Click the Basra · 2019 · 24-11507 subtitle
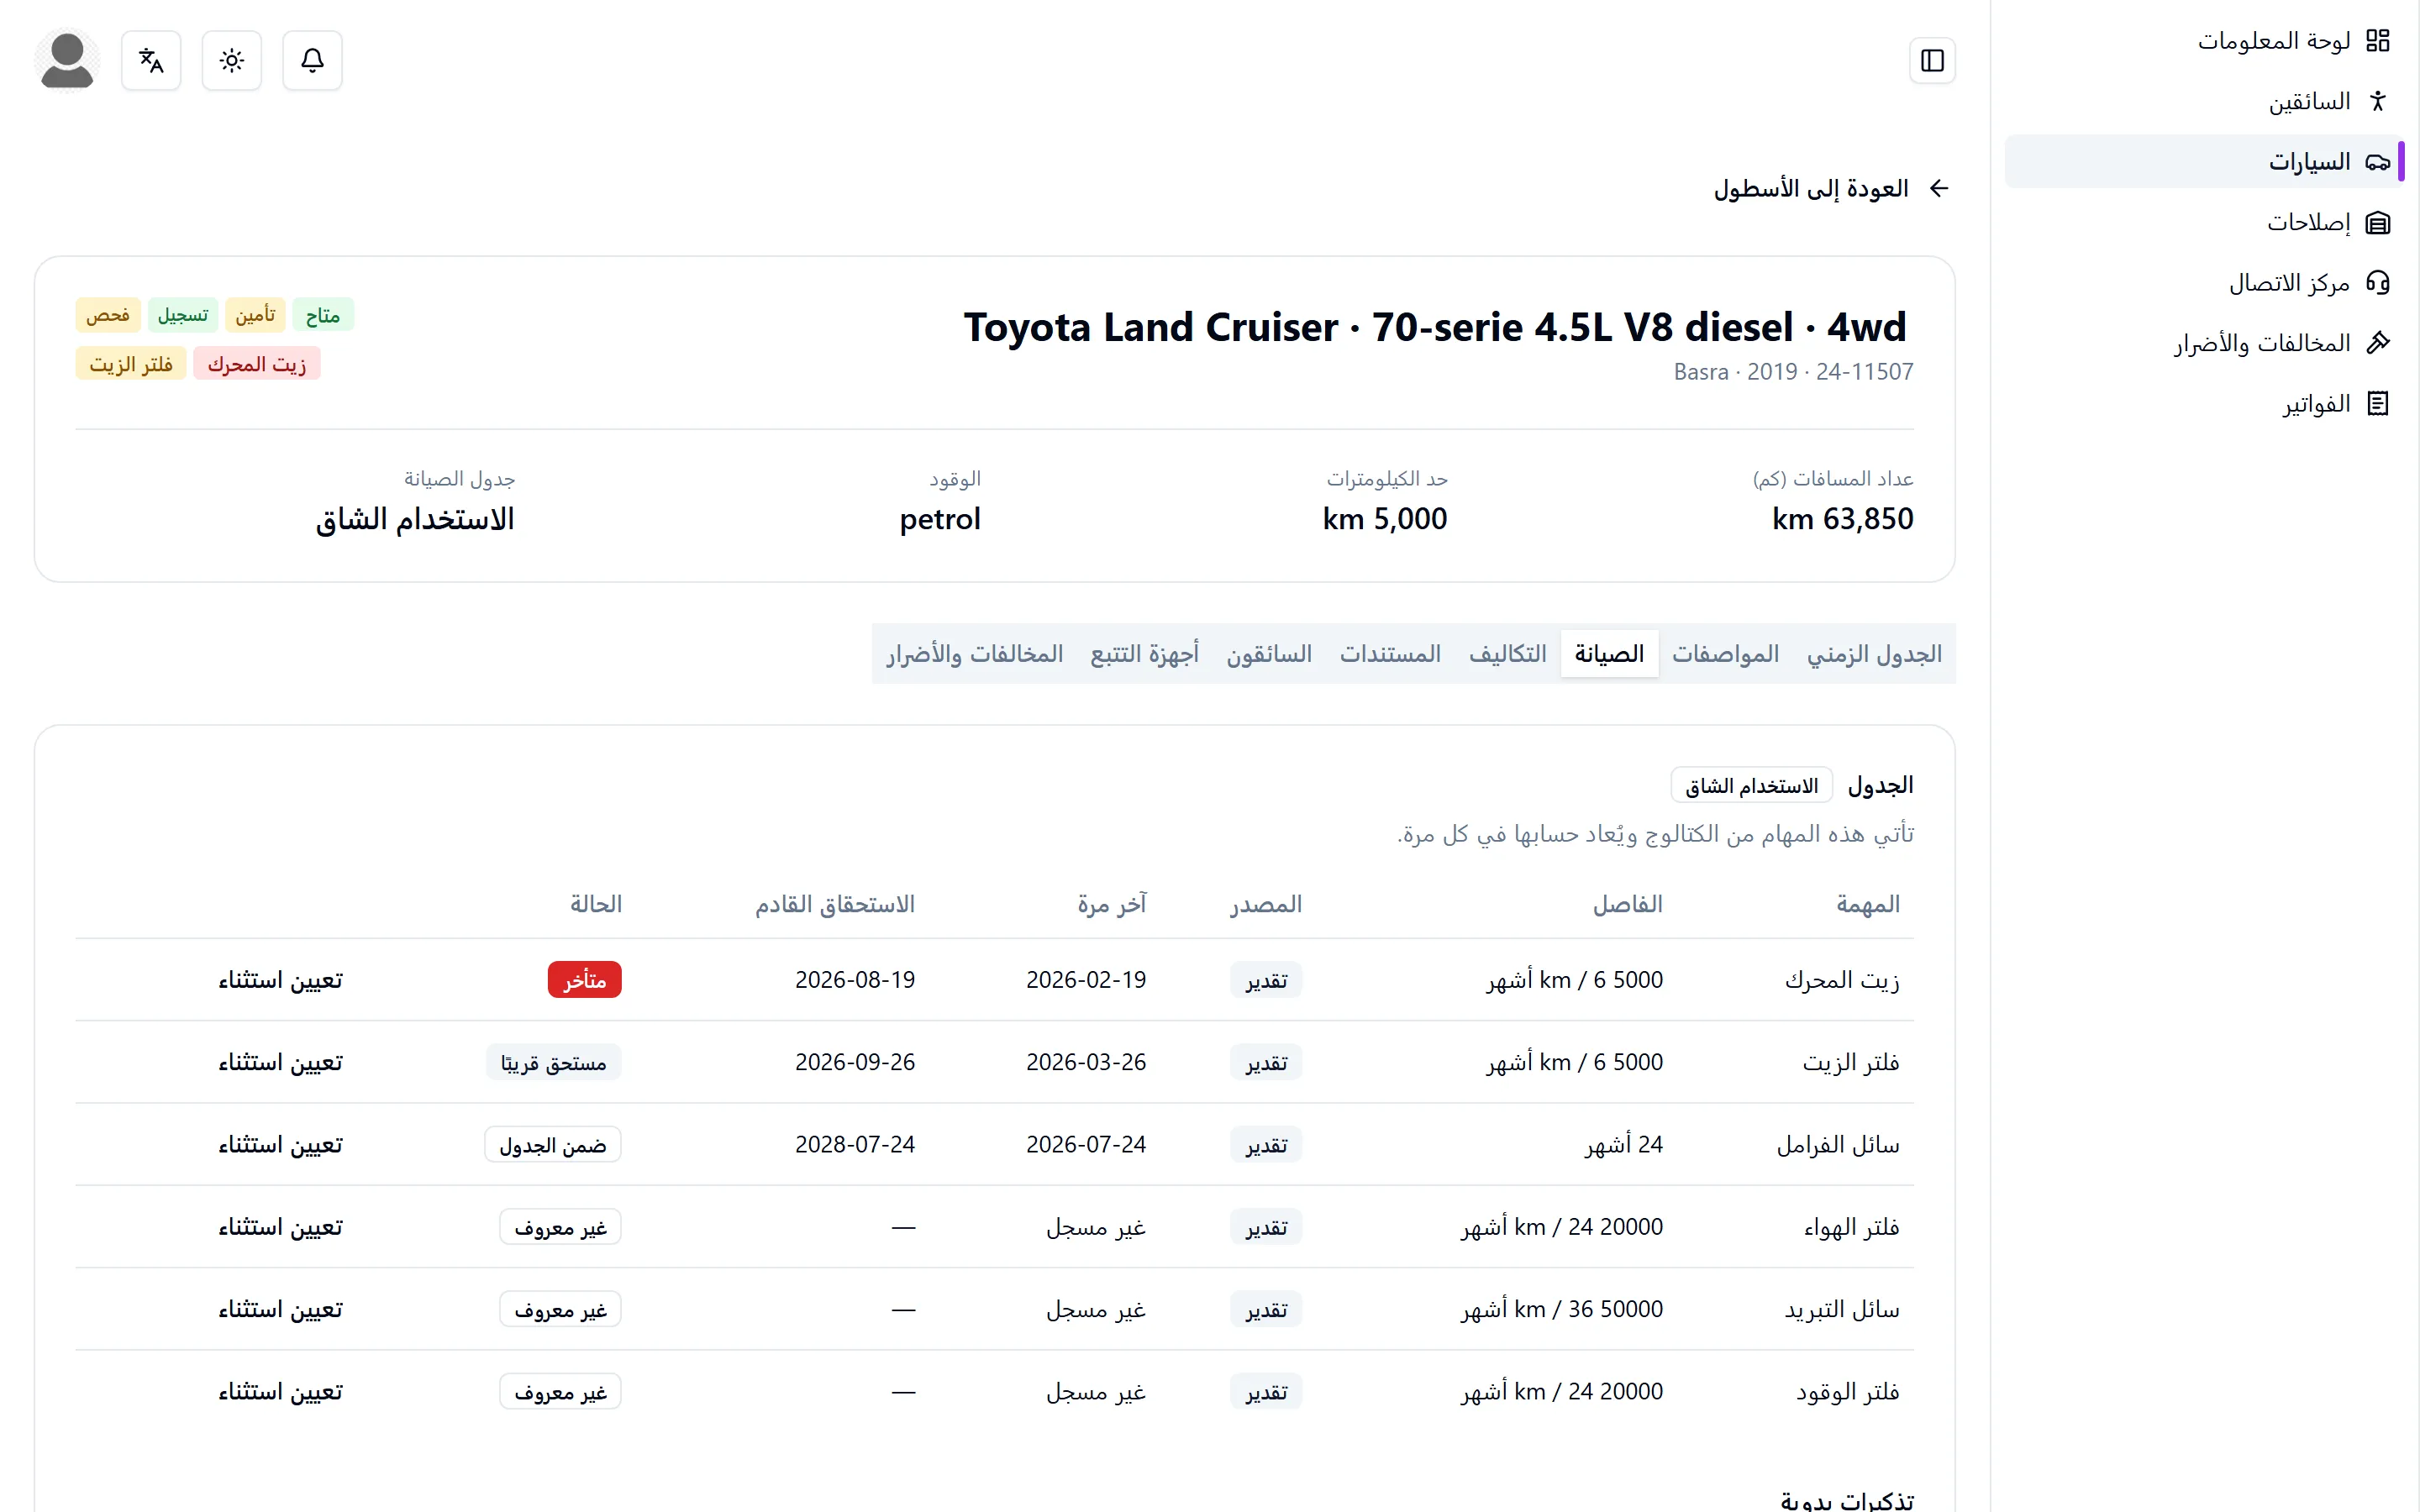 tap(1793, 372)
